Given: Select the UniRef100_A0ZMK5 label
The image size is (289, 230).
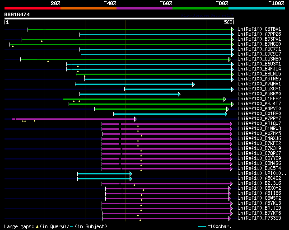Looking at the screenshot, I should click(259, 134).
